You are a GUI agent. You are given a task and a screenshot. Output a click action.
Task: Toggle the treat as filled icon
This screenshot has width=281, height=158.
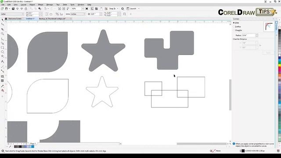(x=125, y=14)
